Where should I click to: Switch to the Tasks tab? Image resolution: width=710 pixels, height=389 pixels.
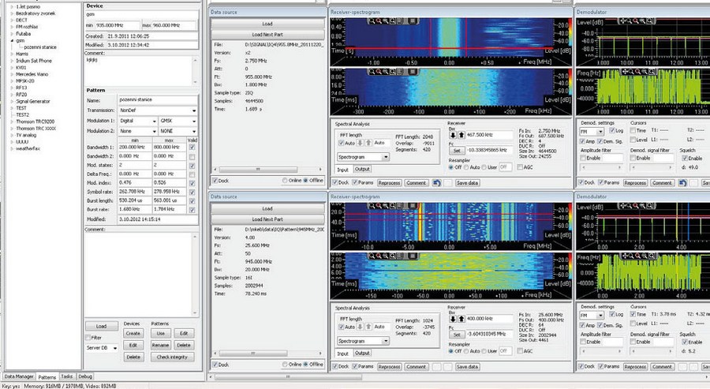coord(66,377)
